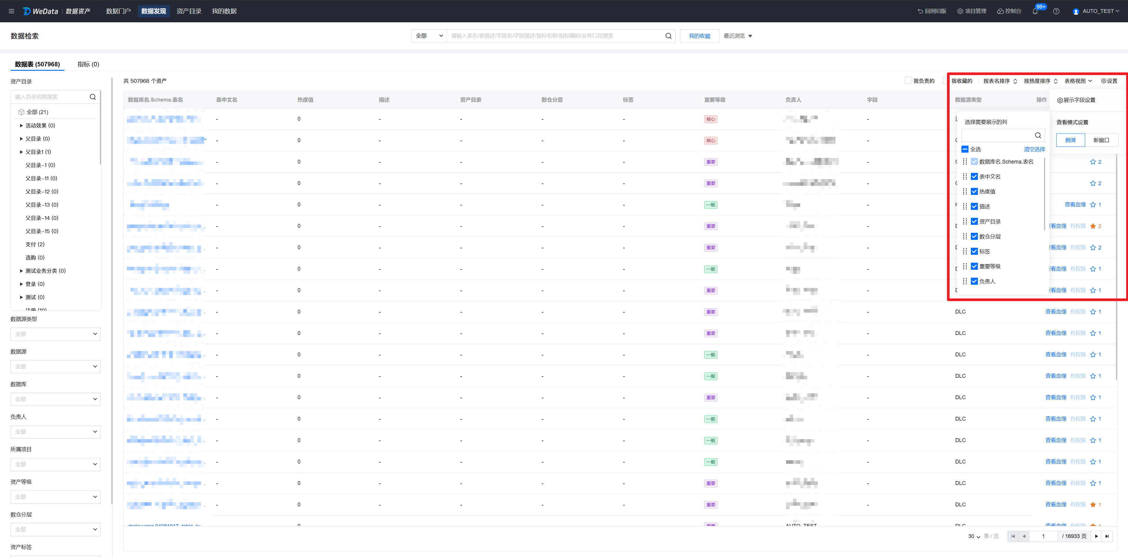Image resolution: width=1128 pixels, height=558 pixels.
Task: Open the help question mark icon
Action: [1056, 11]
